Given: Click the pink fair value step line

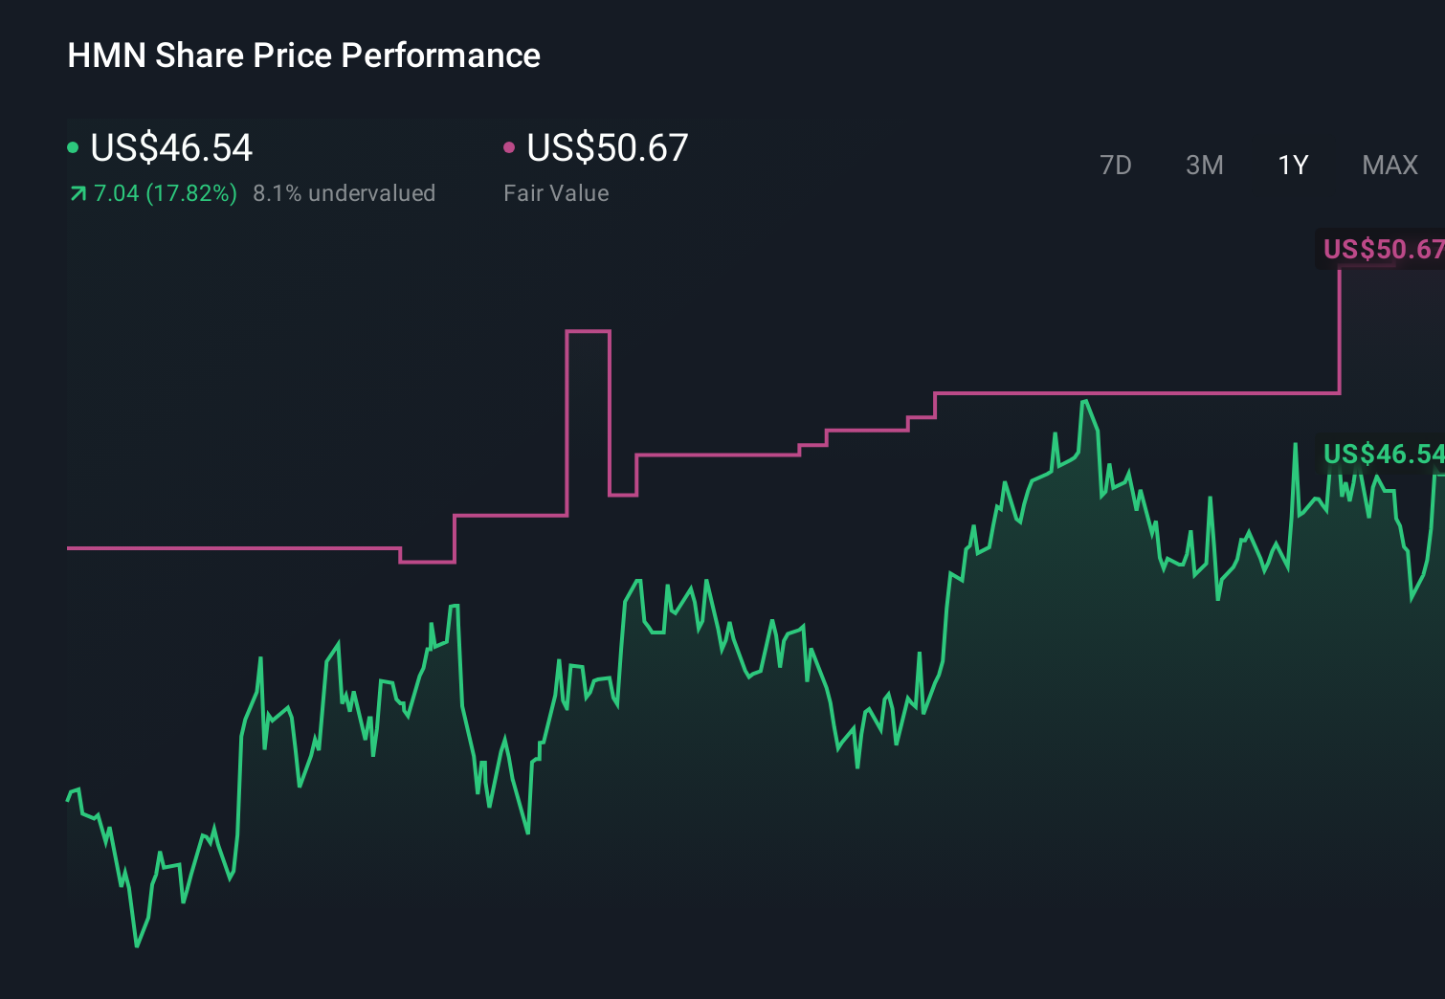Looking at the screenshot, I should click(239, 547).
